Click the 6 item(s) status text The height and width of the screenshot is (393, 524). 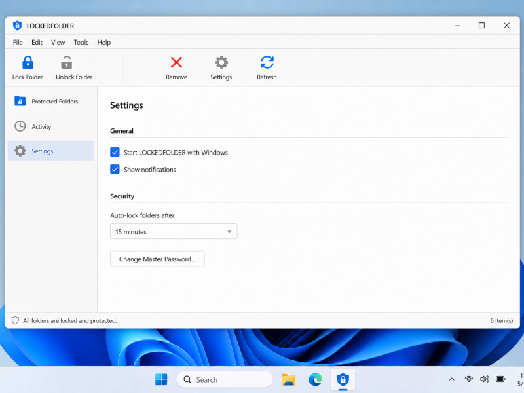pyautogui.click(x=501, y=320)
